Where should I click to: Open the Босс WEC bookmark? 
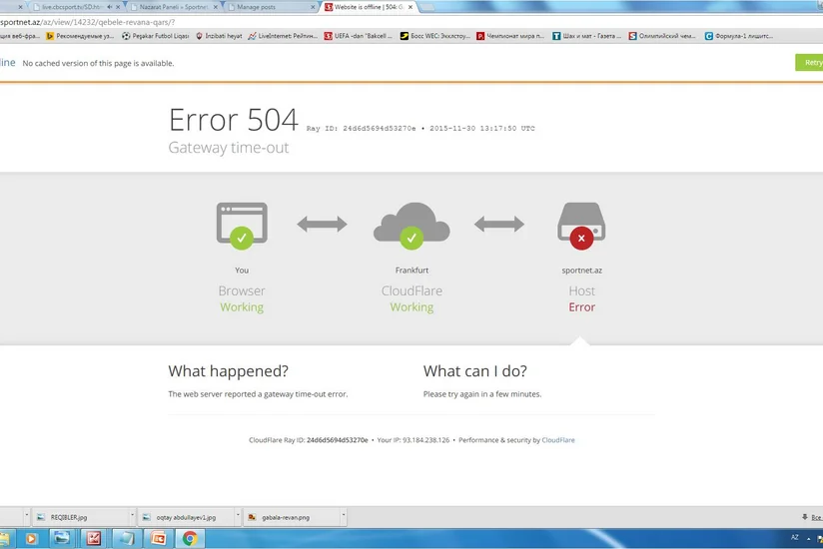[x=435, y=36]
